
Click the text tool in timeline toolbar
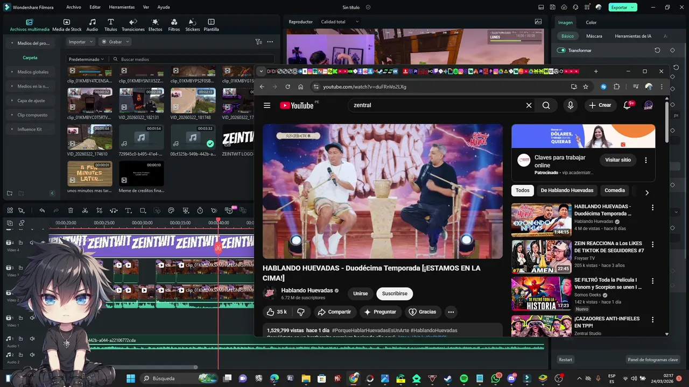pyautogui.click(x=128, y=210)
